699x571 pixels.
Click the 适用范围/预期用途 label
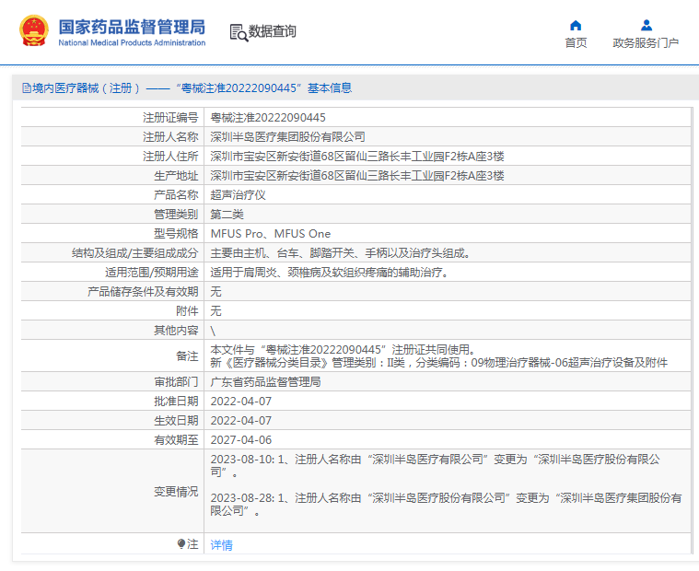[152, 273]
